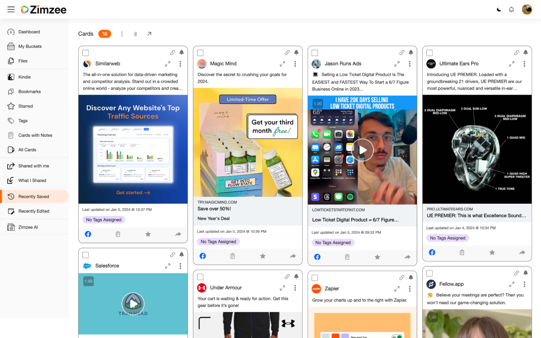The height and width of the screenshot is (338, 541).
Task: Share the Jason Runs Ads card
Action: point(407,257)
